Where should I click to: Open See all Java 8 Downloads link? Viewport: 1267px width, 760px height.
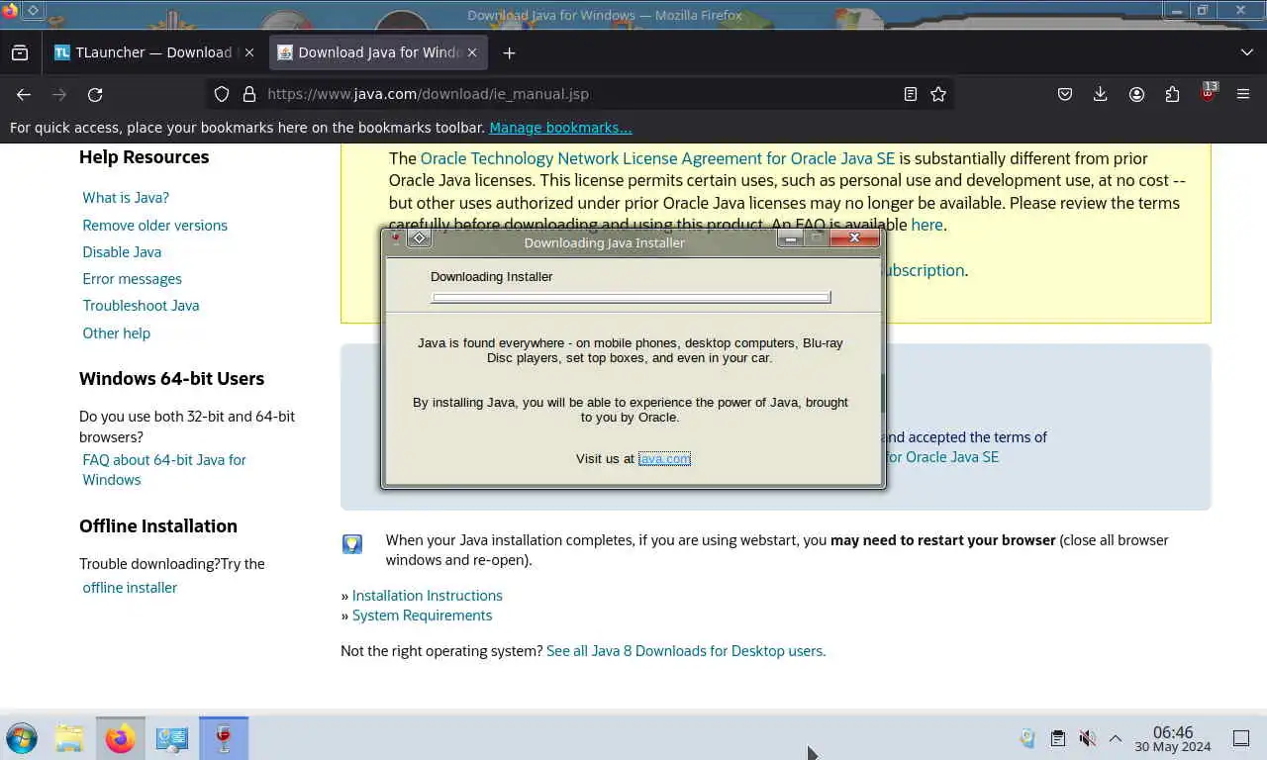click(686, 651)
